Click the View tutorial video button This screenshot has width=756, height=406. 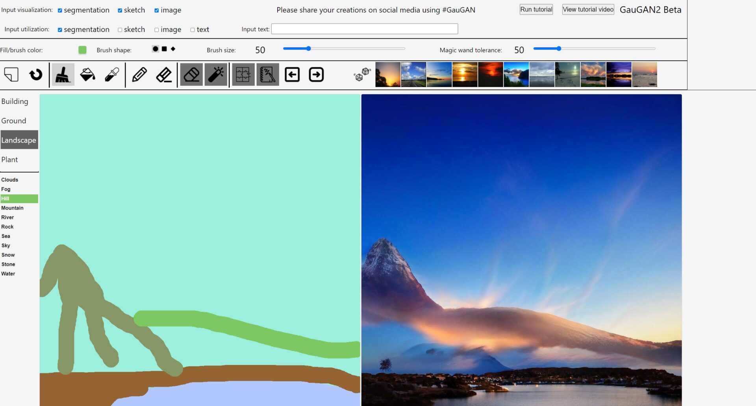588,9
